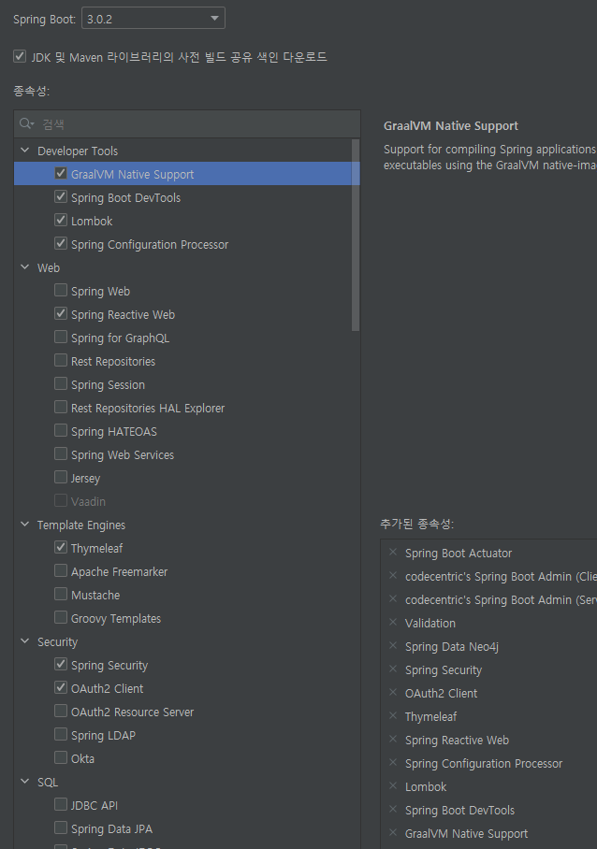Open the Spring Boot version dropdown
597x849 pixels.
tap(153, 19)
